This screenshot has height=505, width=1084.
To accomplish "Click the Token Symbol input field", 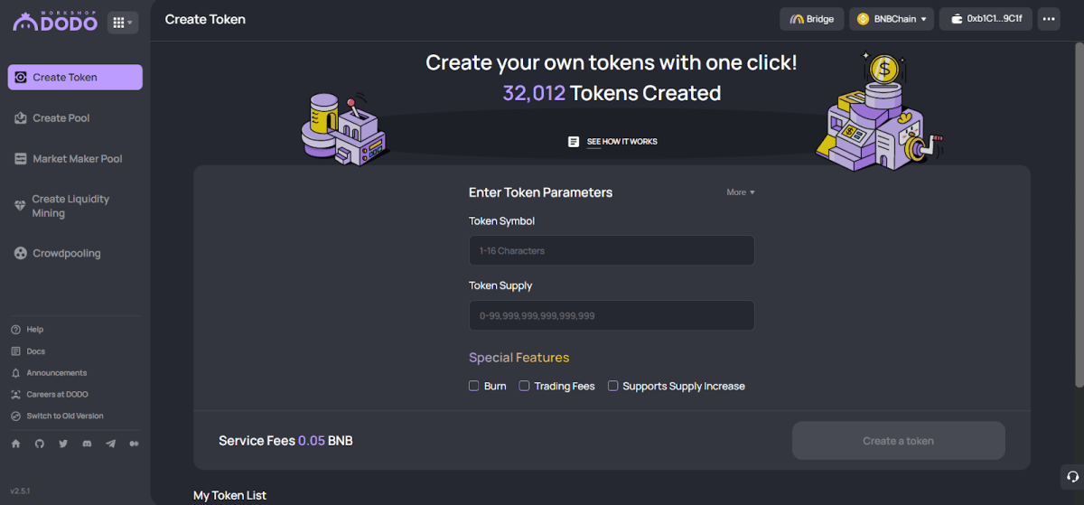I will 611,250.
